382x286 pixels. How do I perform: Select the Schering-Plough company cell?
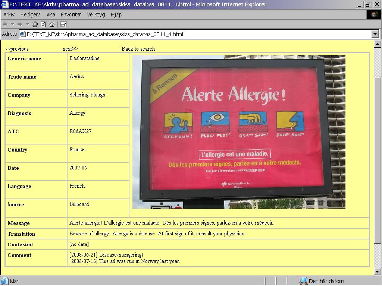click(x=87, y=95)
